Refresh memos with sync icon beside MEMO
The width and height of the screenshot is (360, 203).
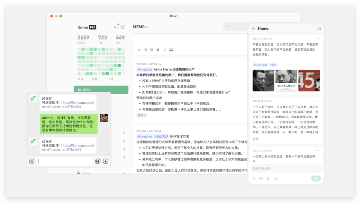click(x=148, y=27)
